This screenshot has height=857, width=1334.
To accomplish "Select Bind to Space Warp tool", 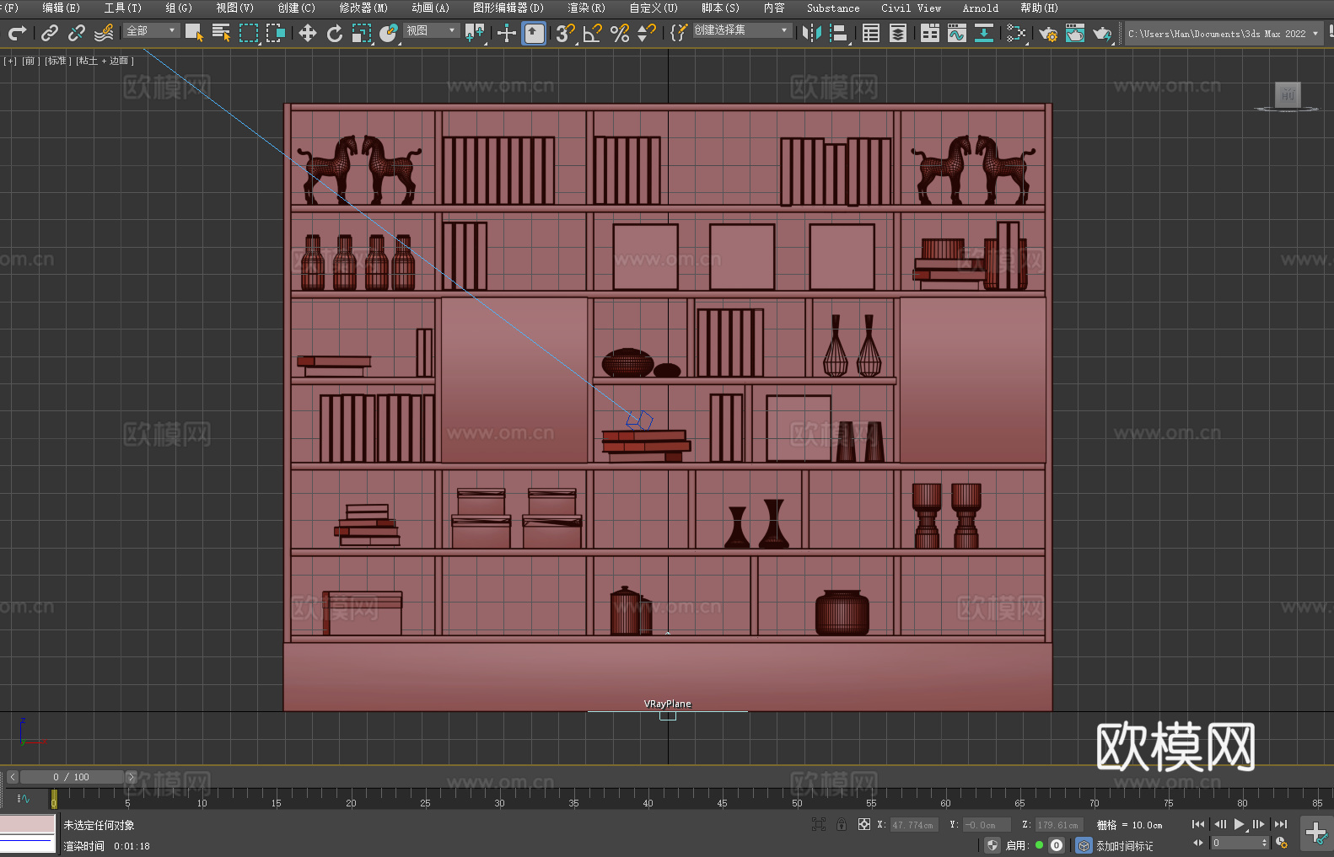I will point(104,33).
